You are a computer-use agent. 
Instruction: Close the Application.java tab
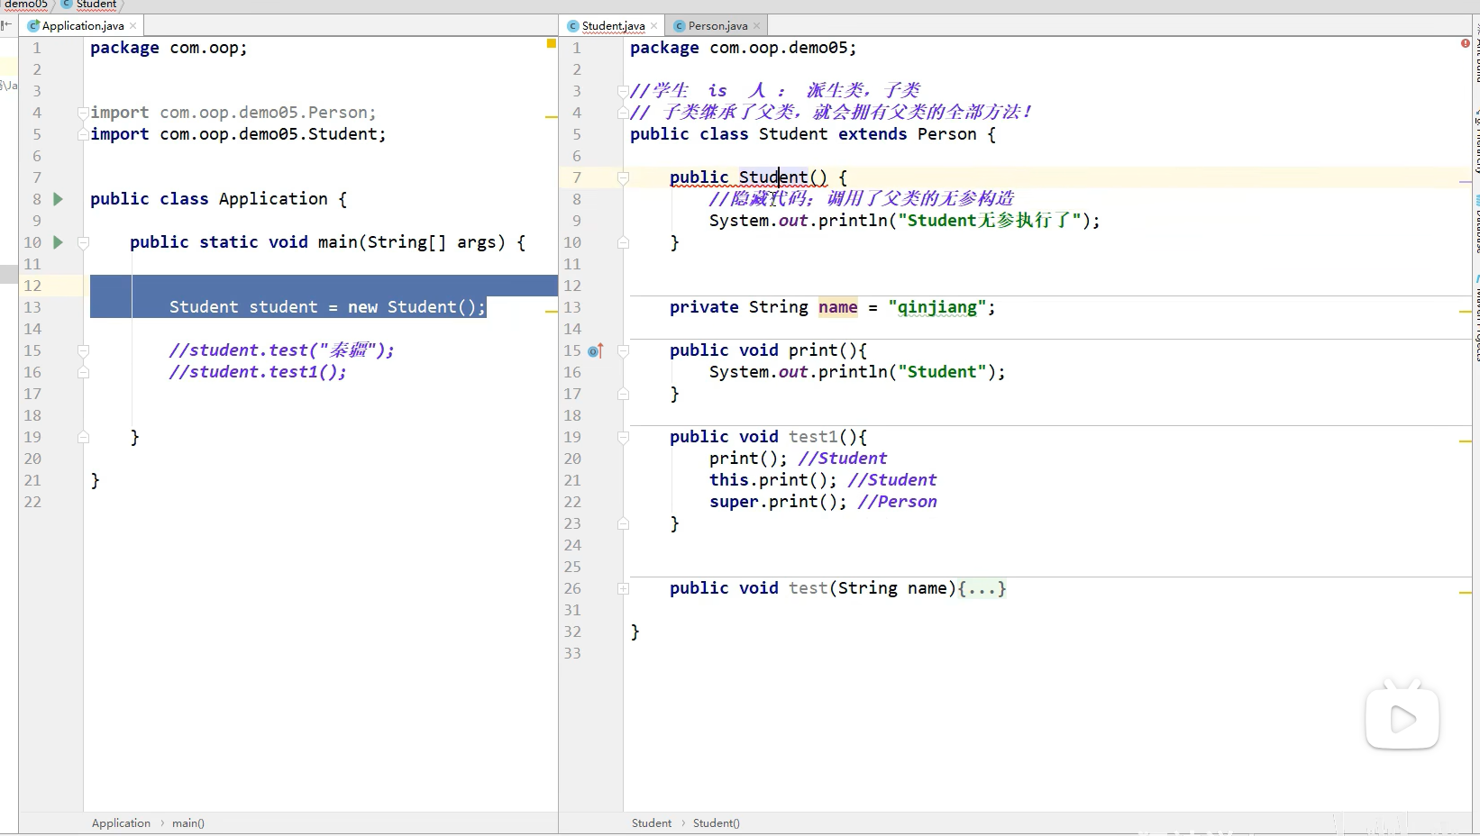(133, 26)
